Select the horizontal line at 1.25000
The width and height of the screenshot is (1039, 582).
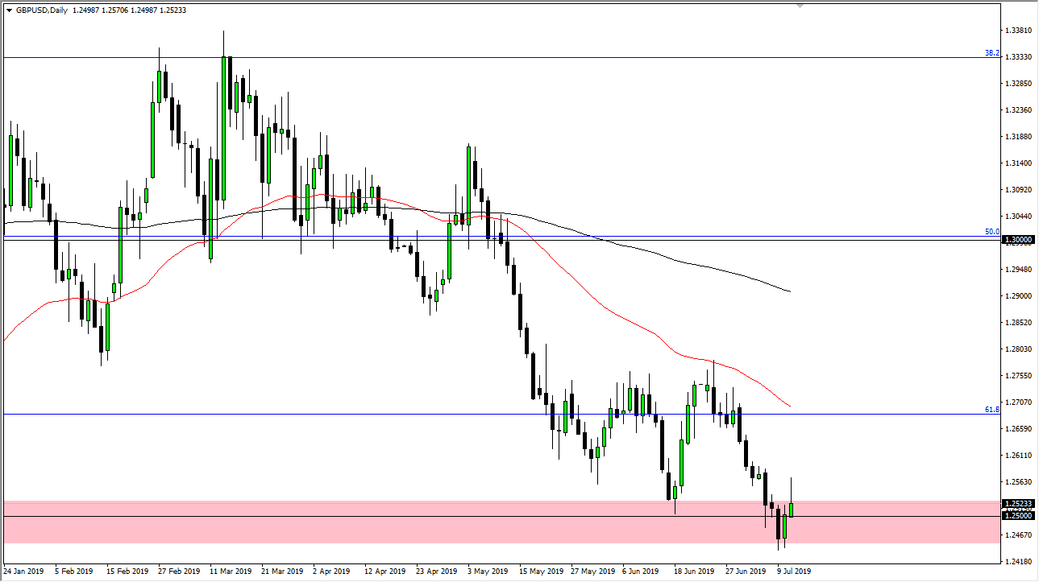click(484, 514)
